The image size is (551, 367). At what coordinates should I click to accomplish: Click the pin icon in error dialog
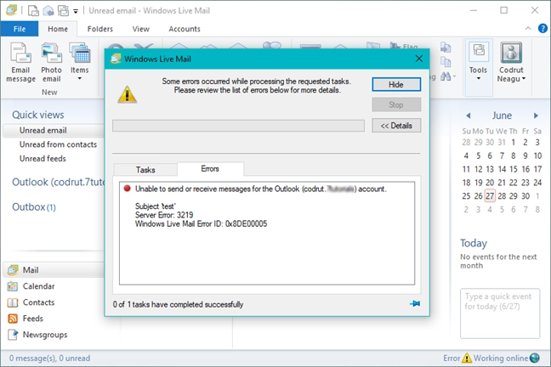[415, 303]
